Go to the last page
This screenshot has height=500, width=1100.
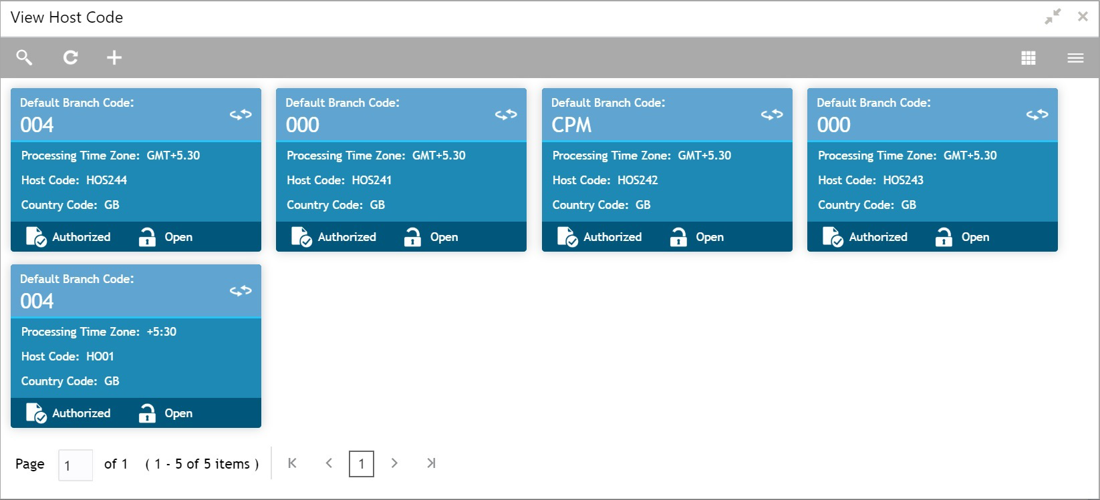tap(431, 463)
